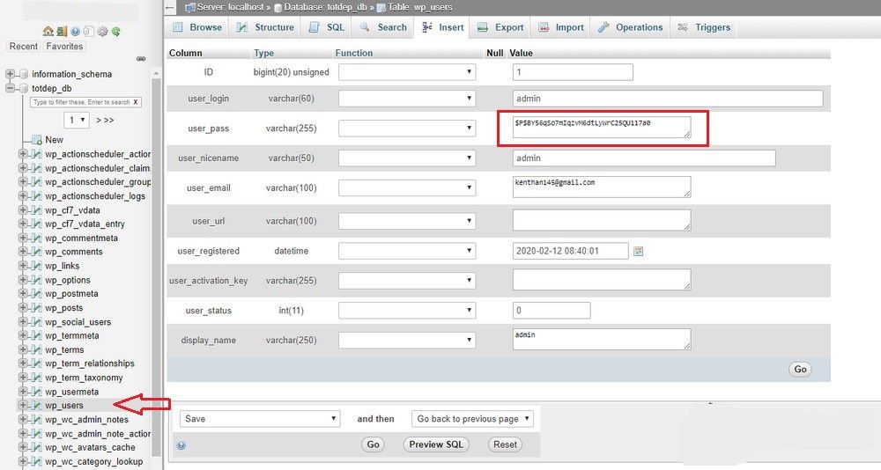The width and height of the screenshot is (881, 470).
Task: Click the New table icon
Action: pos(37,139)
